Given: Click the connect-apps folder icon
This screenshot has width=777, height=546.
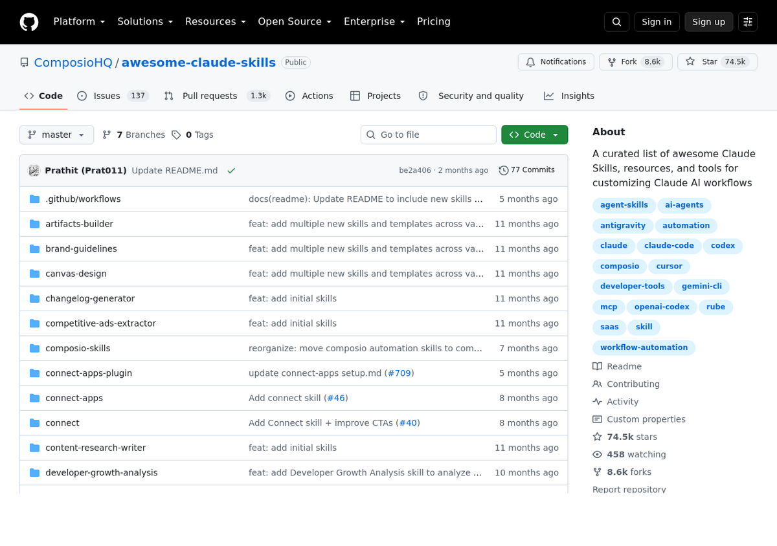Looking at the screenshot, I should point(34,399).
